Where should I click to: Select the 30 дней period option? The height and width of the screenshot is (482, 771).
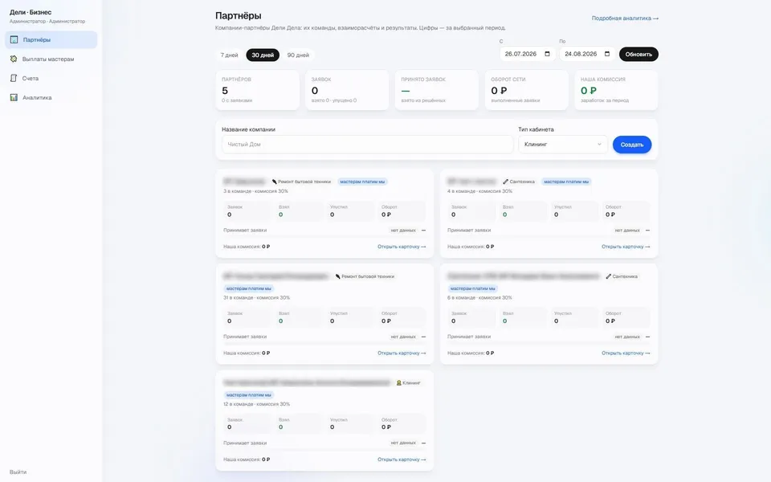coord(263,55)
